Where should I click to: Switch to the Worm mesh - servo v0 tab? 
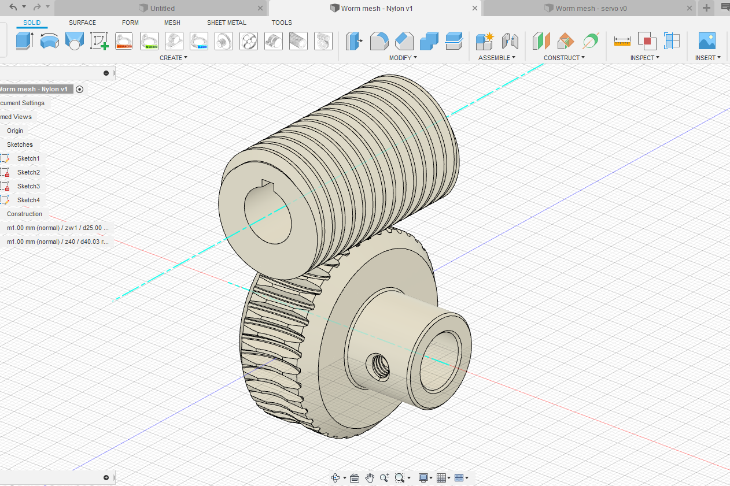(591, 8)
